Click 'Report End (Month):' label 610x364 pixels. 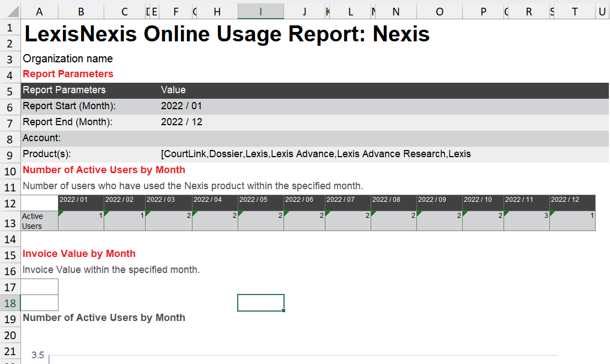[x=67, y=122]
